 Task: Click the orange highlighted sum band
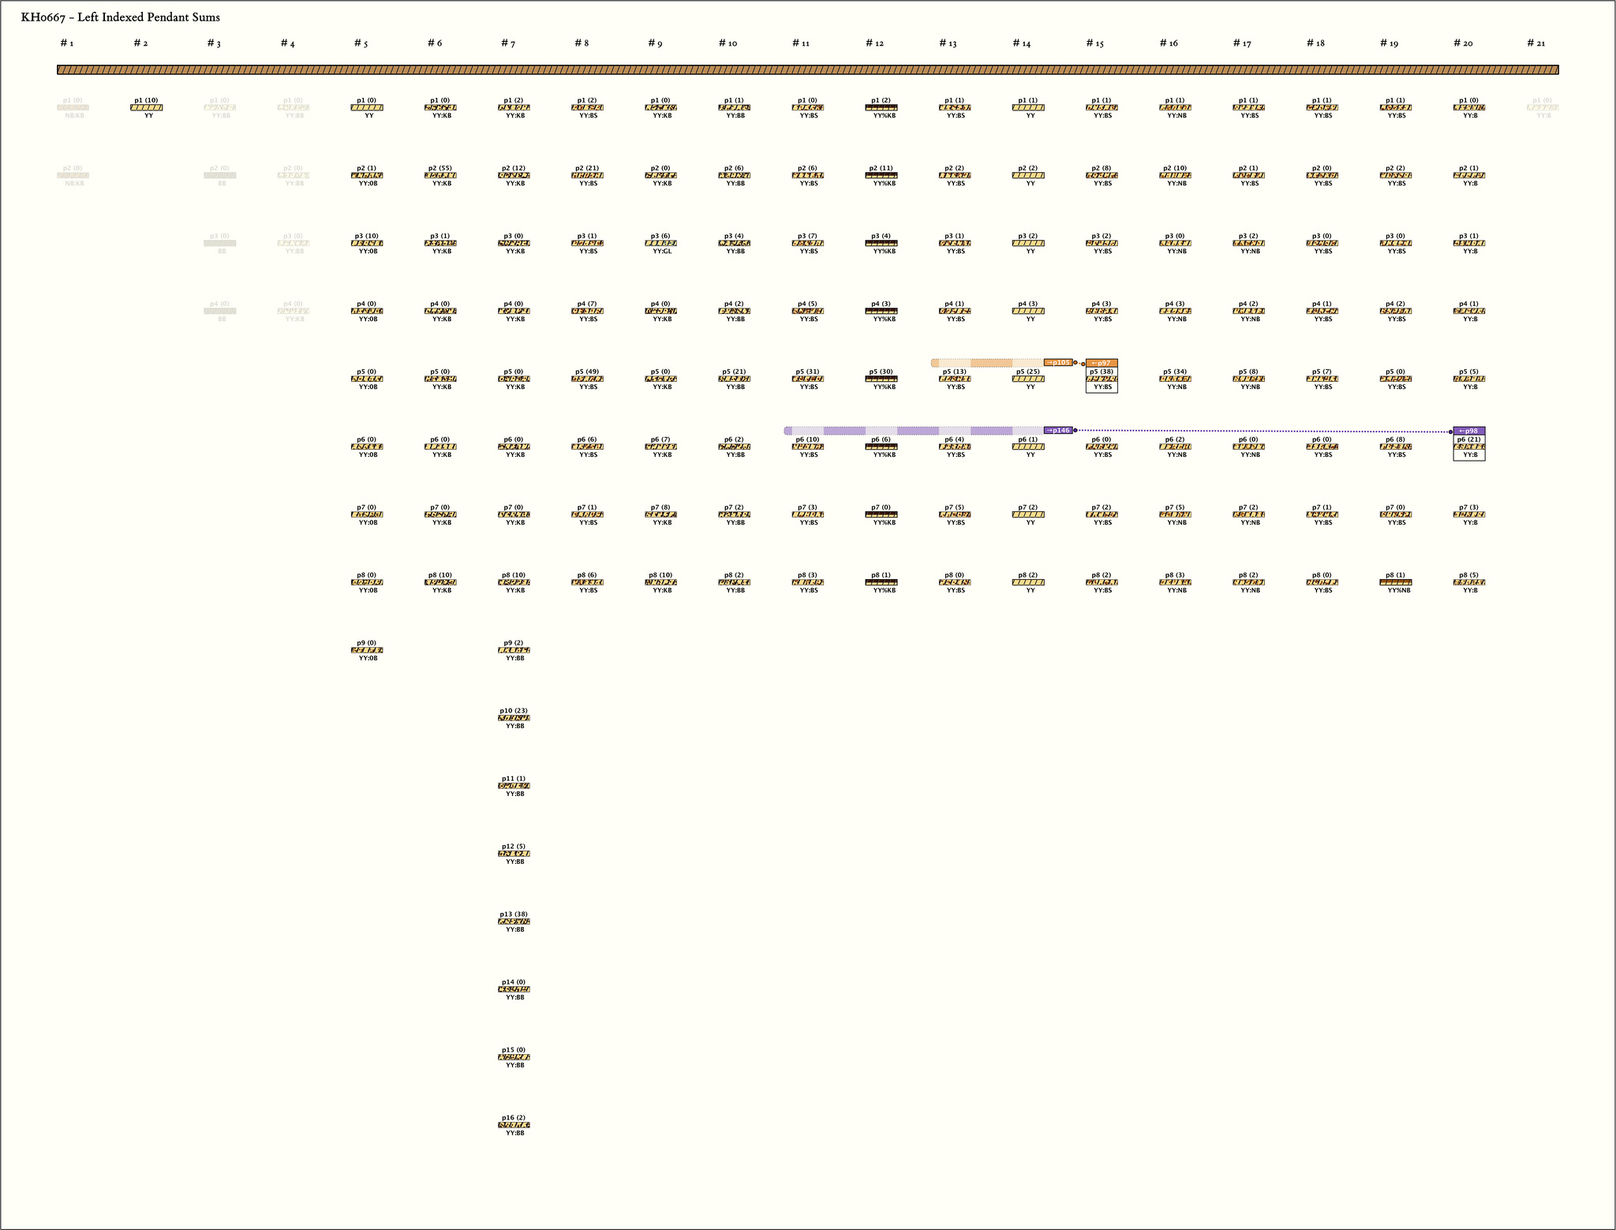click(986, 363)
